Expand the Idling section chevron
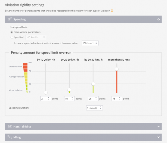The width and height of the screenshot is (167, 143). click(158, 137)
